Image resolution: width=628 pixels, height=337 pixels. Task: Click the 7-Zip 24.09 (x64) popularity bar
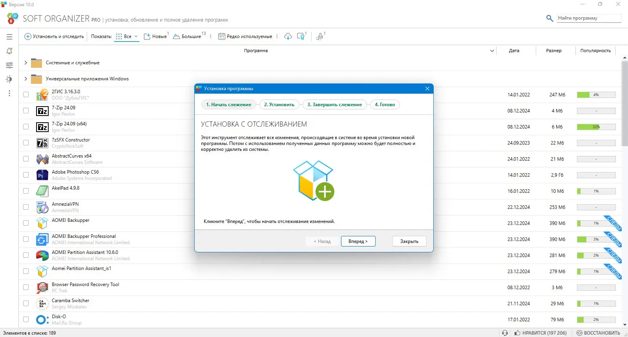pos(596,127)
